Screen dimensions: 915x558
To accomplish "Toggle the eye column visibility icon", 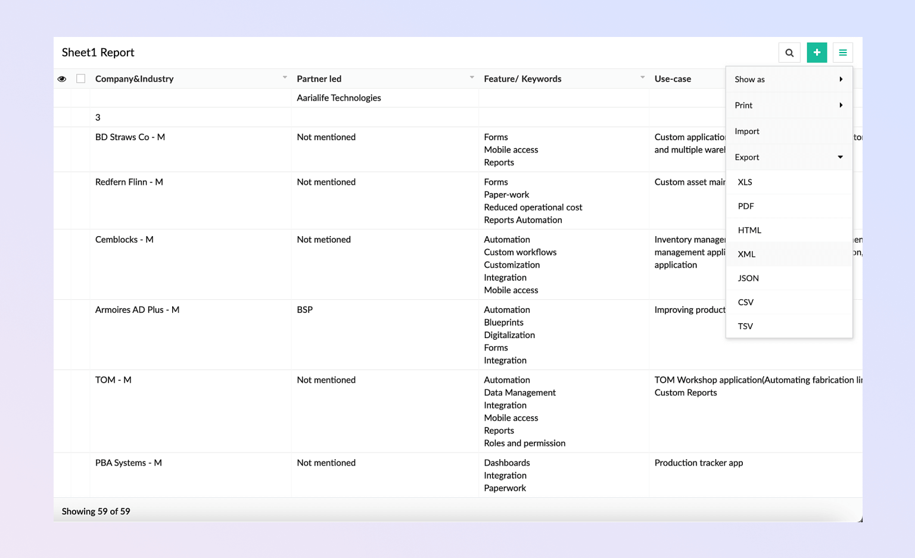I will (62, 79).
